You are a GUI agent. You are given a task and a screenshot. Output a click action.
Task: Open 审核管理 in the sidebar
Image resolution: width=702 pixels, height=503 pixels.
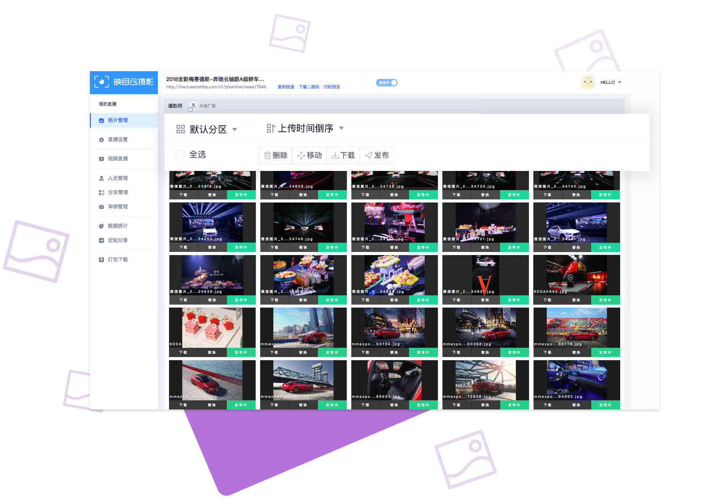(x=118, y=207)
